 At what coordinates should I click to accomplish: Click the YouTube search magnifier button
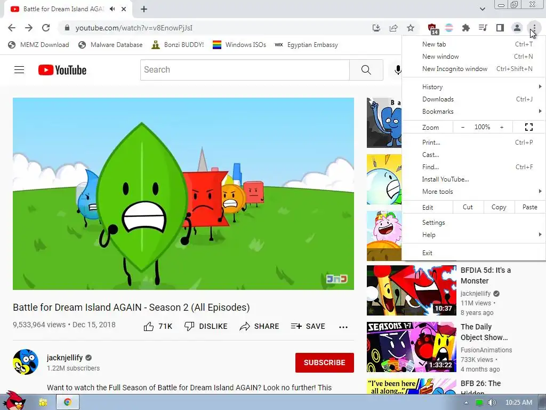coord(366,70)
